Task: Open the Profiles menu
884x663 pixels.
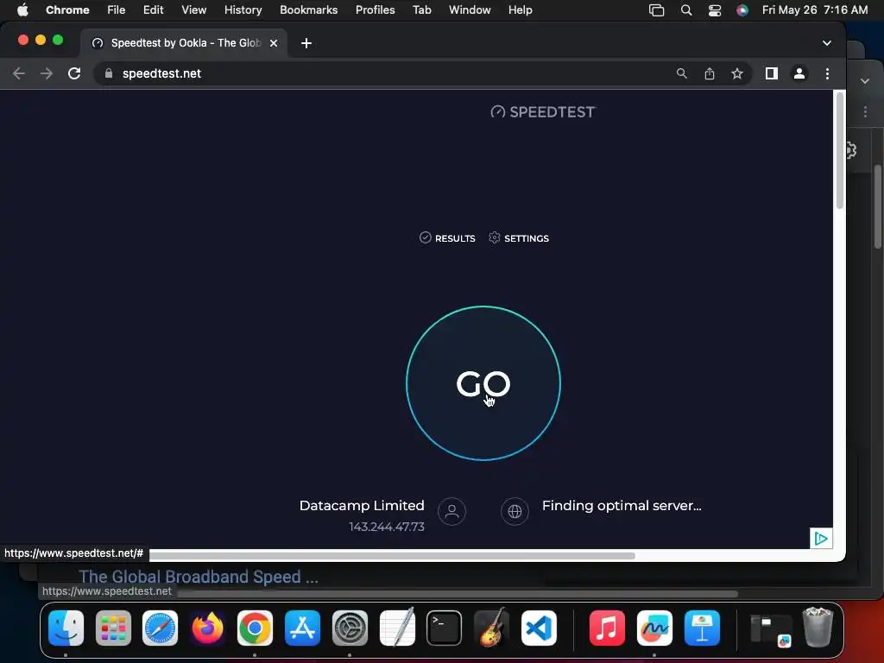Action: (x=375, y=9)
